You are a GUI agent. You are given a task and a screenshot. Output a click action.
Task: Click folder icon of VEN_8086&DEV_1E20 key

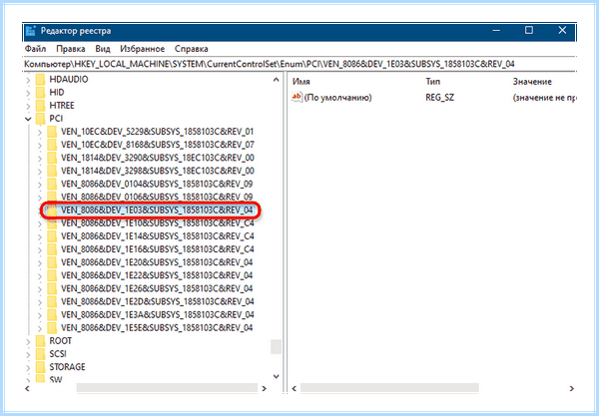52,262
